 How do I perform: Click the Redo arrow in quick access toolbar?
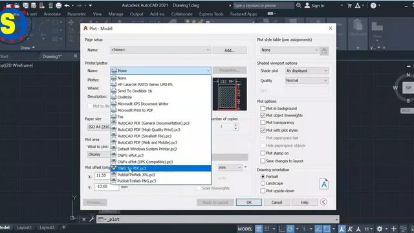[x=79, y=5]
